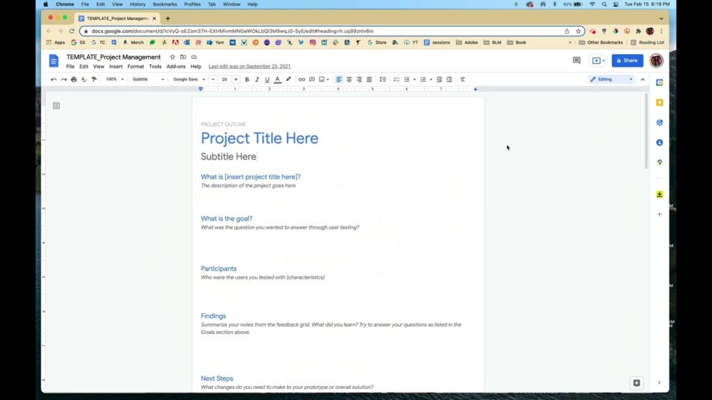Screen dimensions: 712x400
Task: Click the blue Share button
Action: coord(627,60)
